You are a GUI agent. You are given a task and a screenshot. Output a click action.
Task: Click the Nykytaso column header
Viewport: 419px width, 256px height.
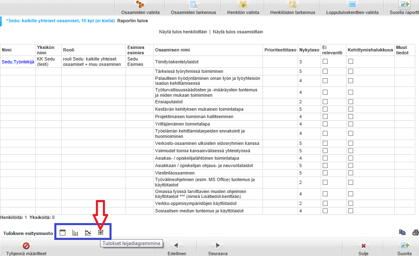coord(309,50)
